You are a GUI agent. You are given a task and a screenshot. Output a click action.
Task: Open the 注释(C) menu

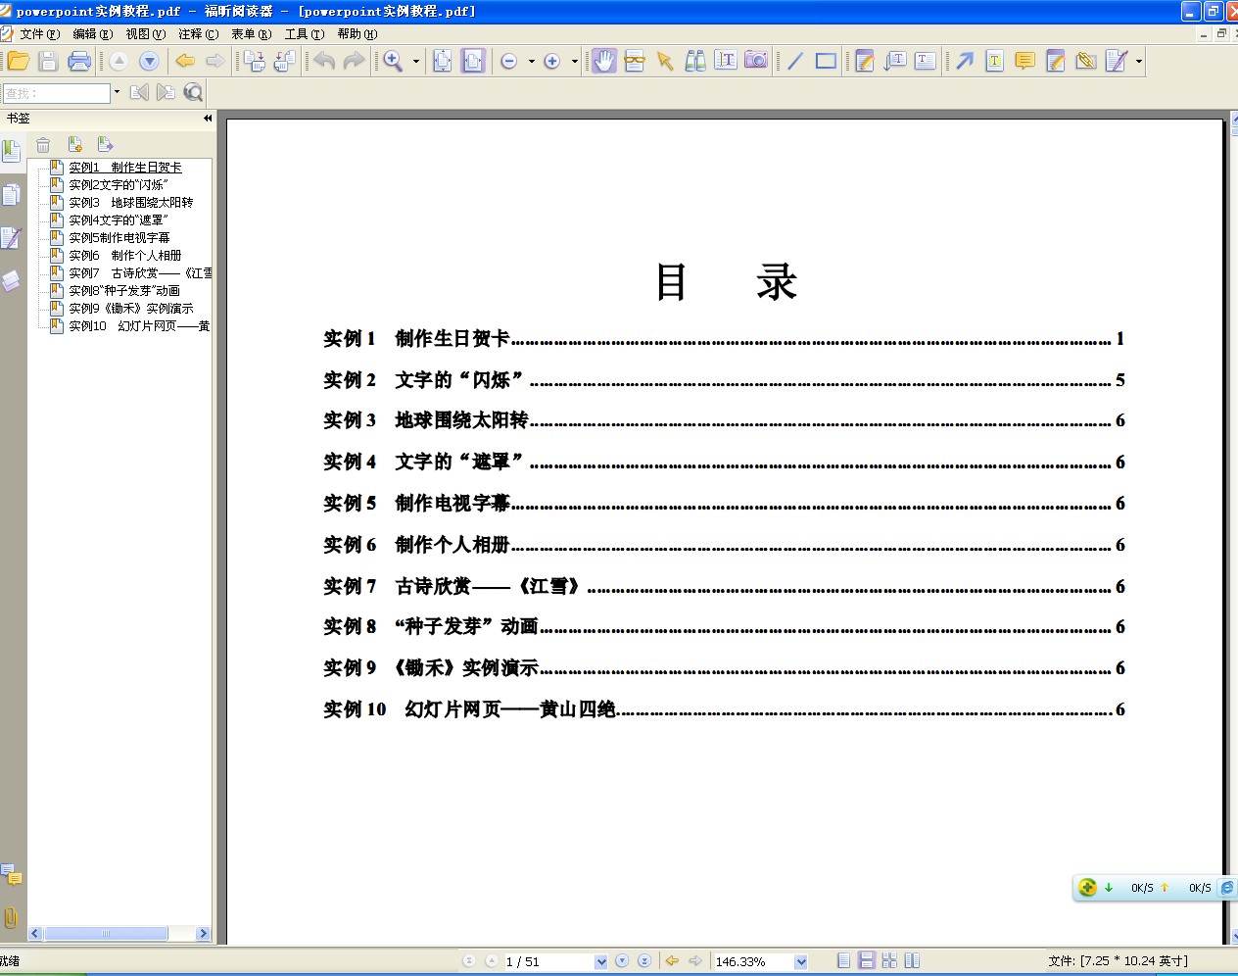pos(199,34)
